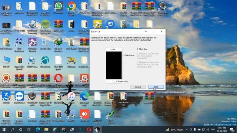The image size is (237, 133).
Task: Expand hidden system tray icons chevron
Action: click(187, 130)
